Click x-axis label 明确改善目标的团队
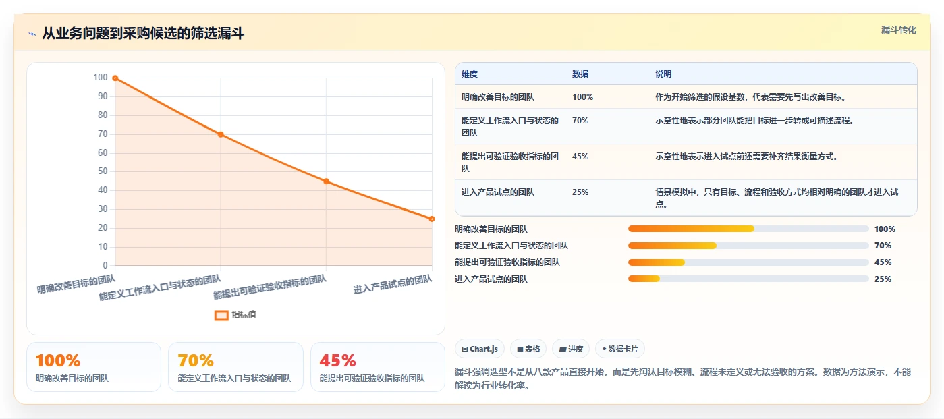This screenshot has width=944, height=419. (x=76, y=283)
